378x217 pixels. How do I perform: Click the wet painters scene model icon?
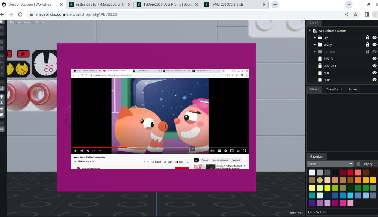[x=314, y=30]
